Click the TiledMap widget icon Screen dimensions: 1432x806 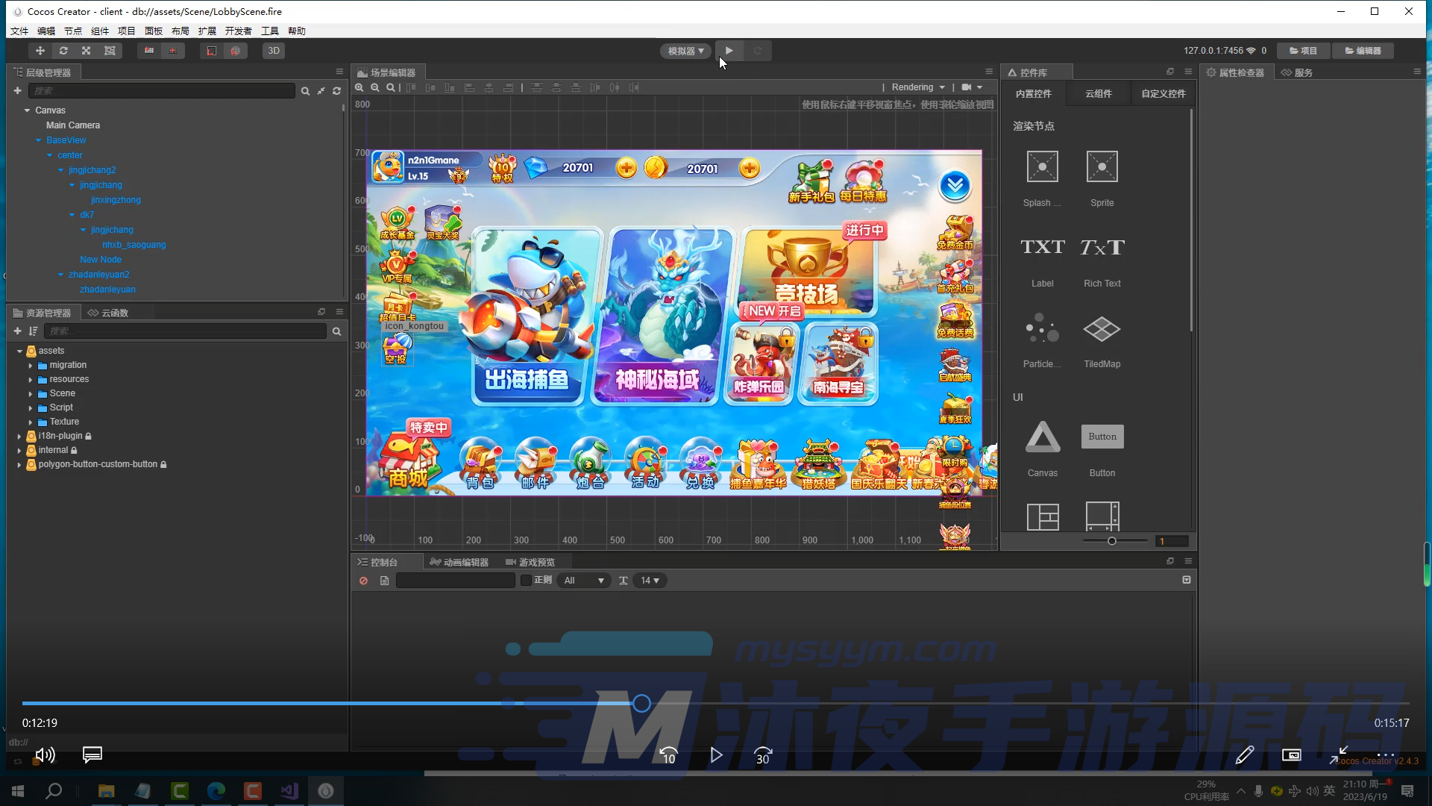(x=1102, y=329)
